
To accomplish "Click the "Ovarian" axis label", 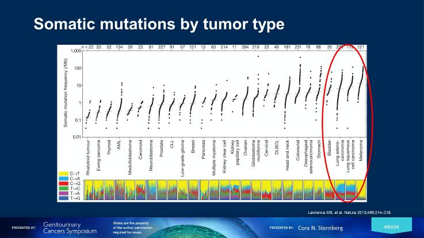I will 245,147.
